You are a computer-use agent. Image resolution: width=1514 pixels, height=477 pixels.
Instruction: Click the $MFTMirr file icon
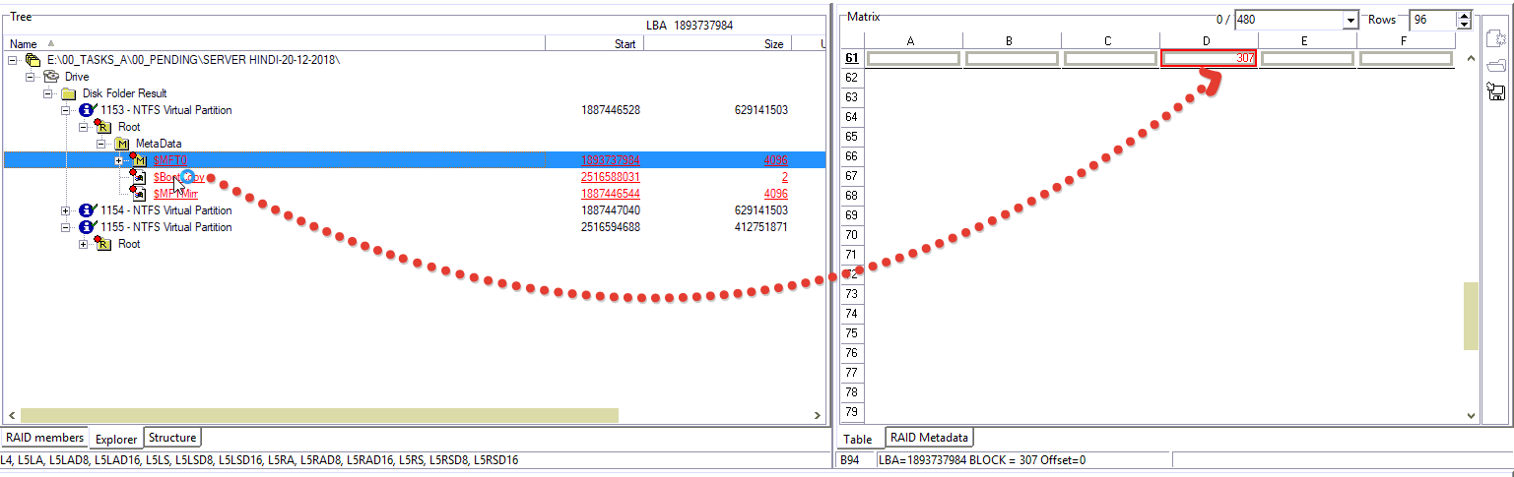139,194
